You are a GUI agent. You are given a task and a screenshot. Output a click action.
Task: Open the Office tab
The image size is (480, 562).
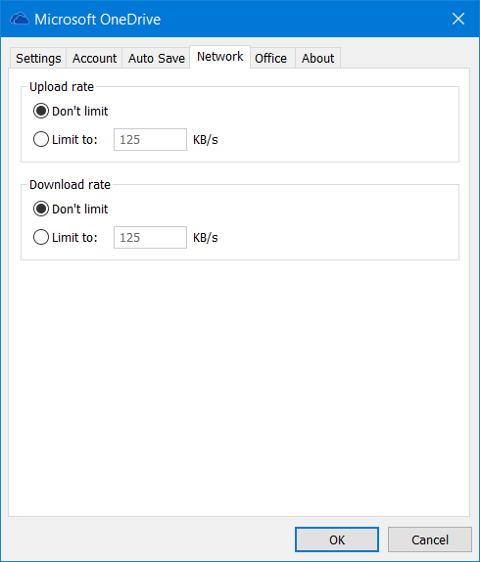[270, 58]
